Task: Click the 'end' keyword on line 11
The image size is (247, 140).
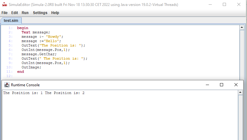Action: coord(20,72)
